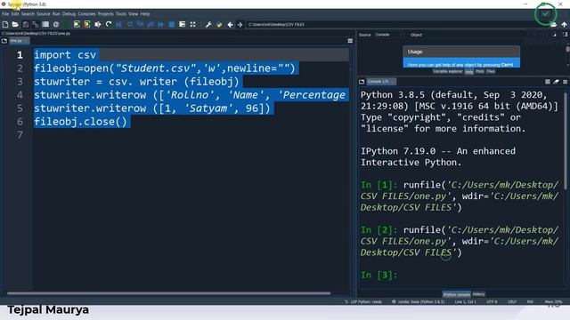Click the browse working directory icon
This screenshot has width=570, height=320.
point(553,24)
